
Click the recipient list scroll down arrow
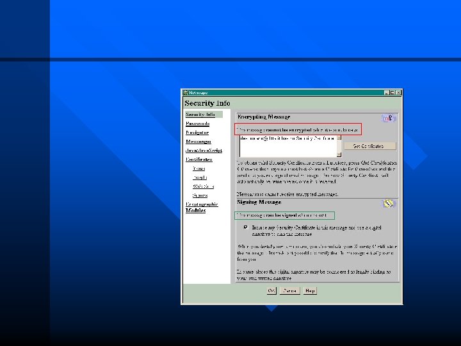(x=339, y=154)
